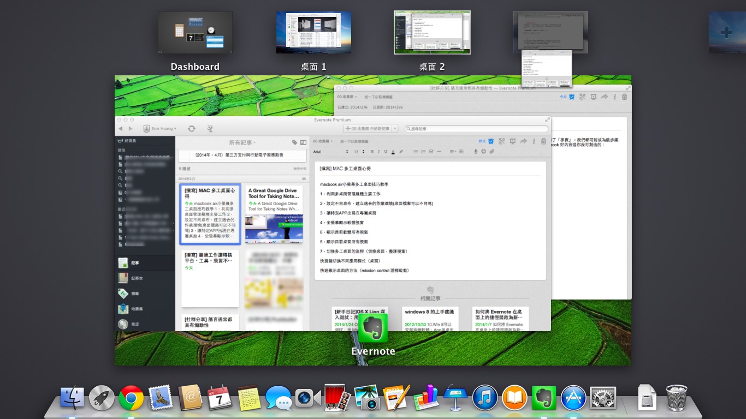The image size is (746, 419).
Task: Click the Evernote sync icon
Action: pyautogui.click(x=191, y=129)
